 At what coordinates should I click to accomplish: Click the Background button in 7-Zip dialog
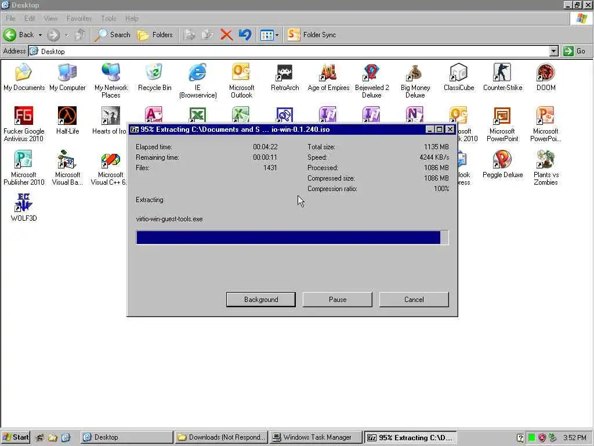click(x=261, y=299)
